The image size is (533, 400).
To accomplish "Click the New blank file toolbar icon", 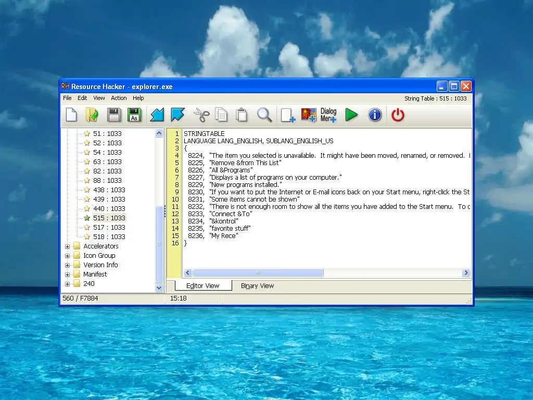I will 71,115.
